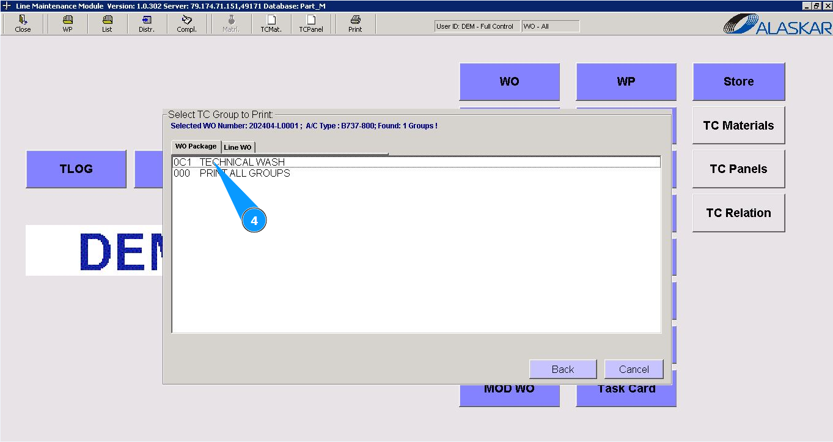Click the Close toolbar icon

[23, 24]
